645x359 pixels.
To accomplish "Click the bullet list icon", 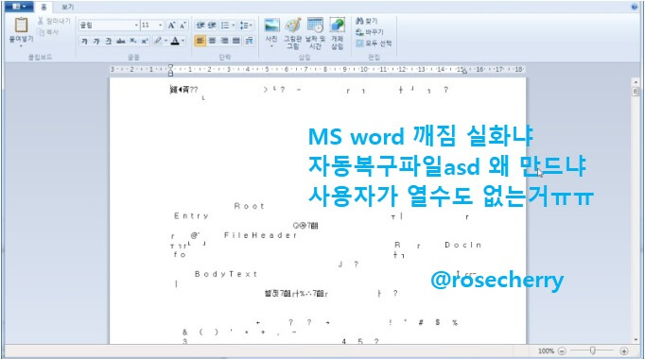I will click(x=224, y=26).
